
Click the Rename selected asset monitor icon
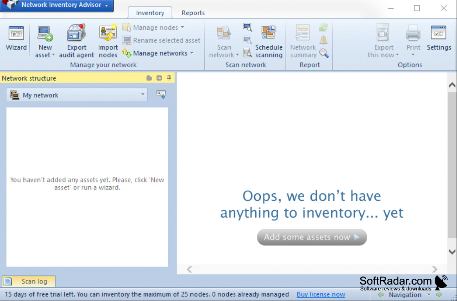coord(126,40)
